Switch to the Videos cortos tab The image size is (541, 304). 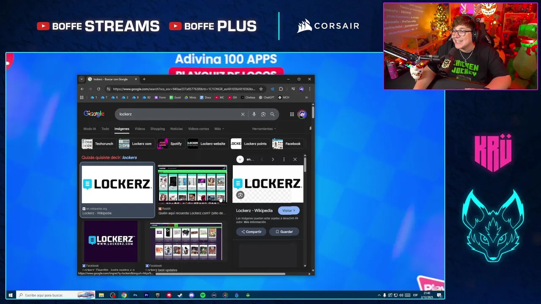coord(199,129)
